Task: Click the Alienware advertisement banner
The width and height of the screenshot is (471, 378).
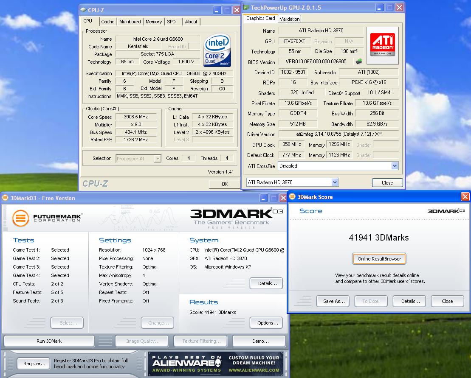Action: click(x=216, y=364)
